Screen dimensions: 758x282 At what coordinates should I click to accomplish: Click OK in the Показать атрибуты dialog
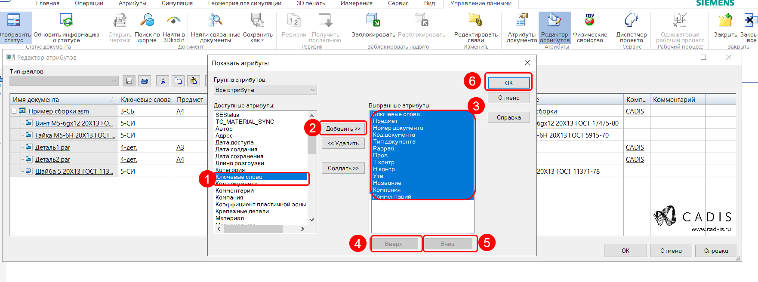(x=508, y=83)
